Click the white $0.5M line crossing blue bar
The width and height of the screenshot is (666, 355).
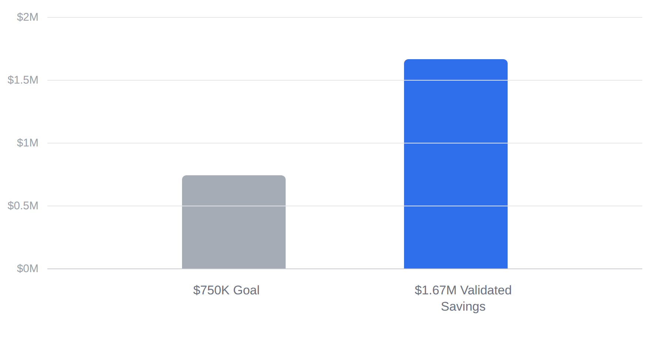click(x=456, y=206)
